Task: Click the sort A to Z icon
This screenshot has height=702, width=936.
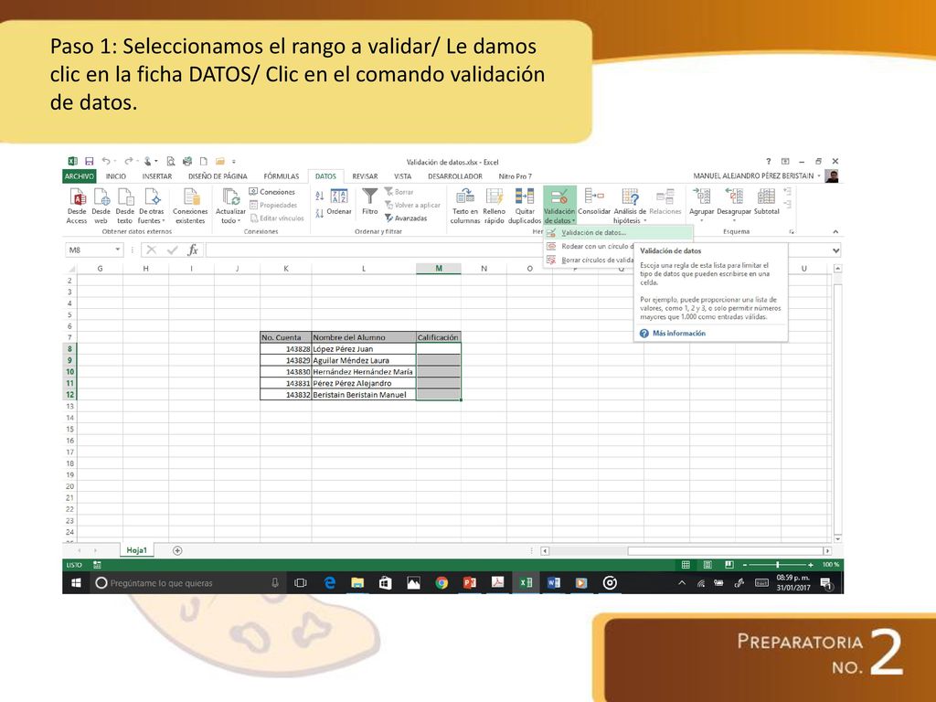Action: coord(319,196)
